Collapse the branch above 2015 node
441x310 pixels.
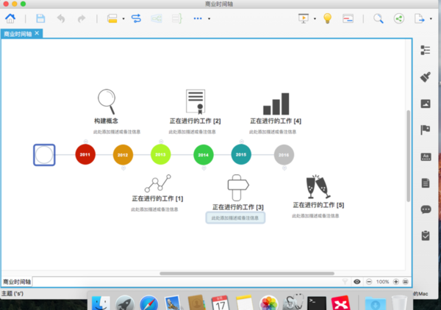click(242, 141)
